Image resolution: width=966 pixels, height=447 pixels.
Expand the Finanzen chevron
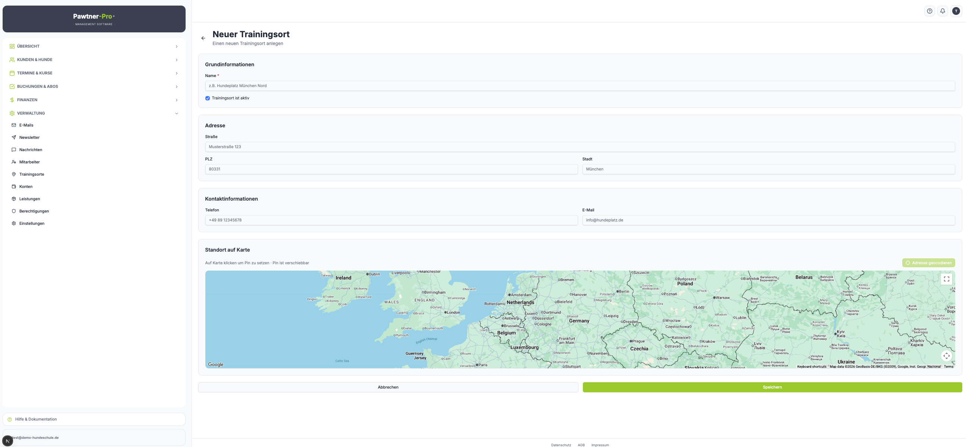point(176,100)
